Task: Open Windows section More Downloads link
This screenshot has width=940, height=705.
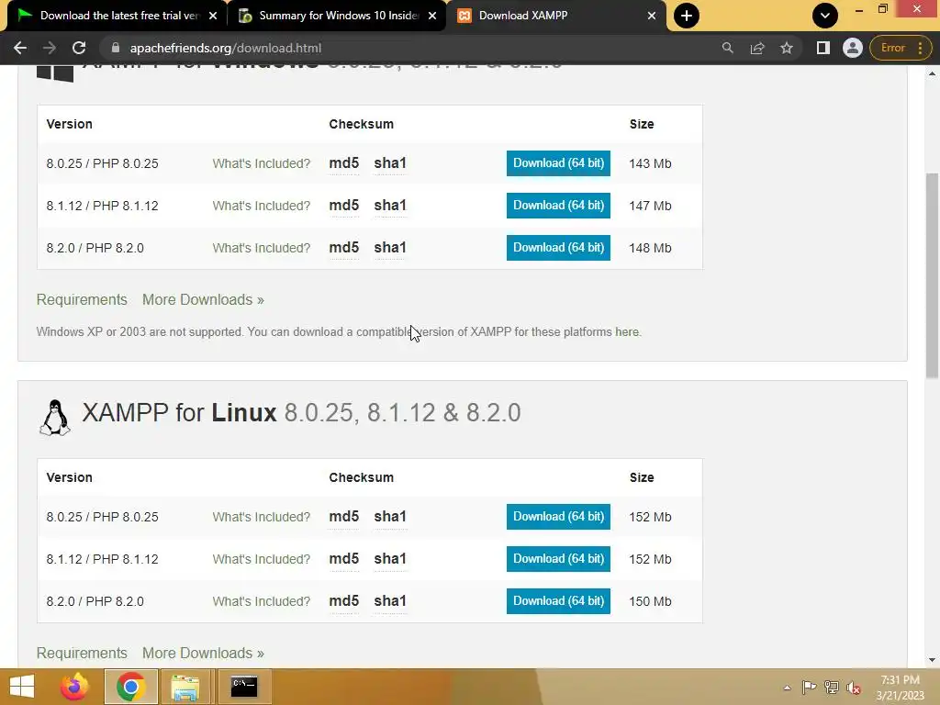Action: [x=203, y=300]
